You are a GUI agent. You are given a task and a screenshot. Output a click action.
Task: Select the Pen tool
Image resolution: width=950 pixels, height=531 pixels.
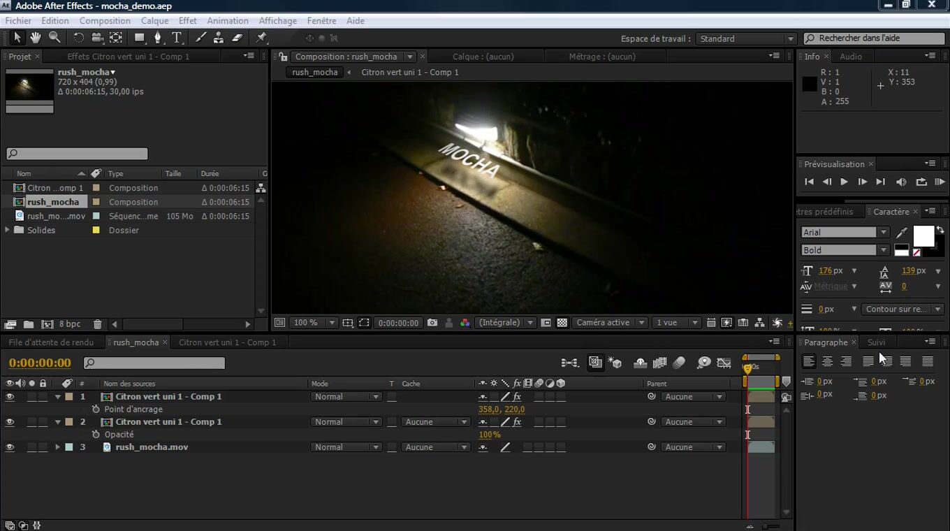158,38
